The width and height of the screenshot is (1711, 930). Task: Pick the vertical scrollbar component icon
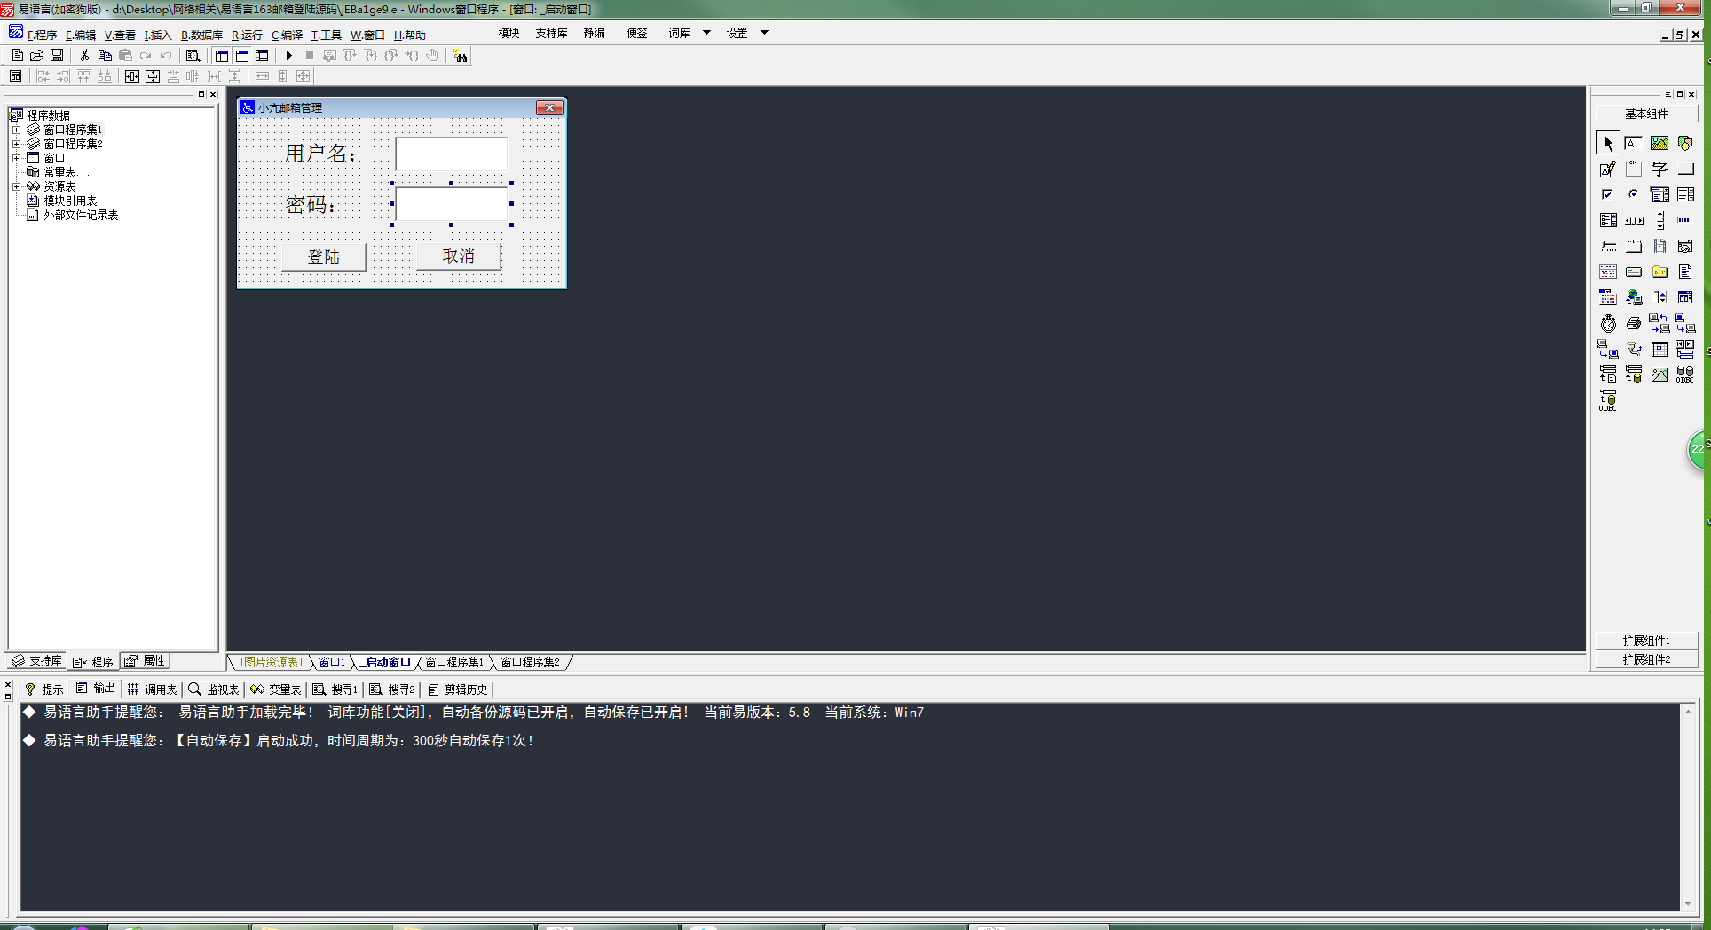(x=1660, y=220)
